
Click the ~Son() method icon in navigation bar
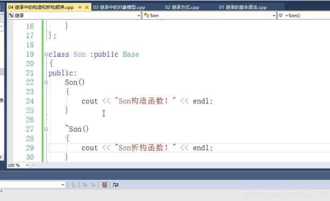(x=280, y=15)
